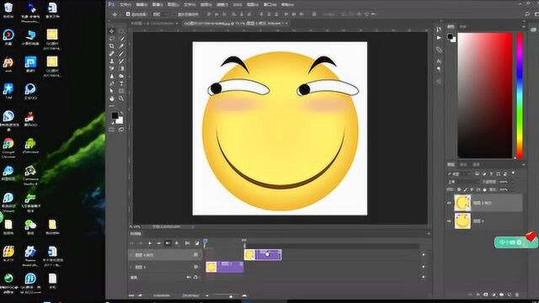Click the delete layer trash icon
Screen dimensions: 539x303
click(517, 295)
